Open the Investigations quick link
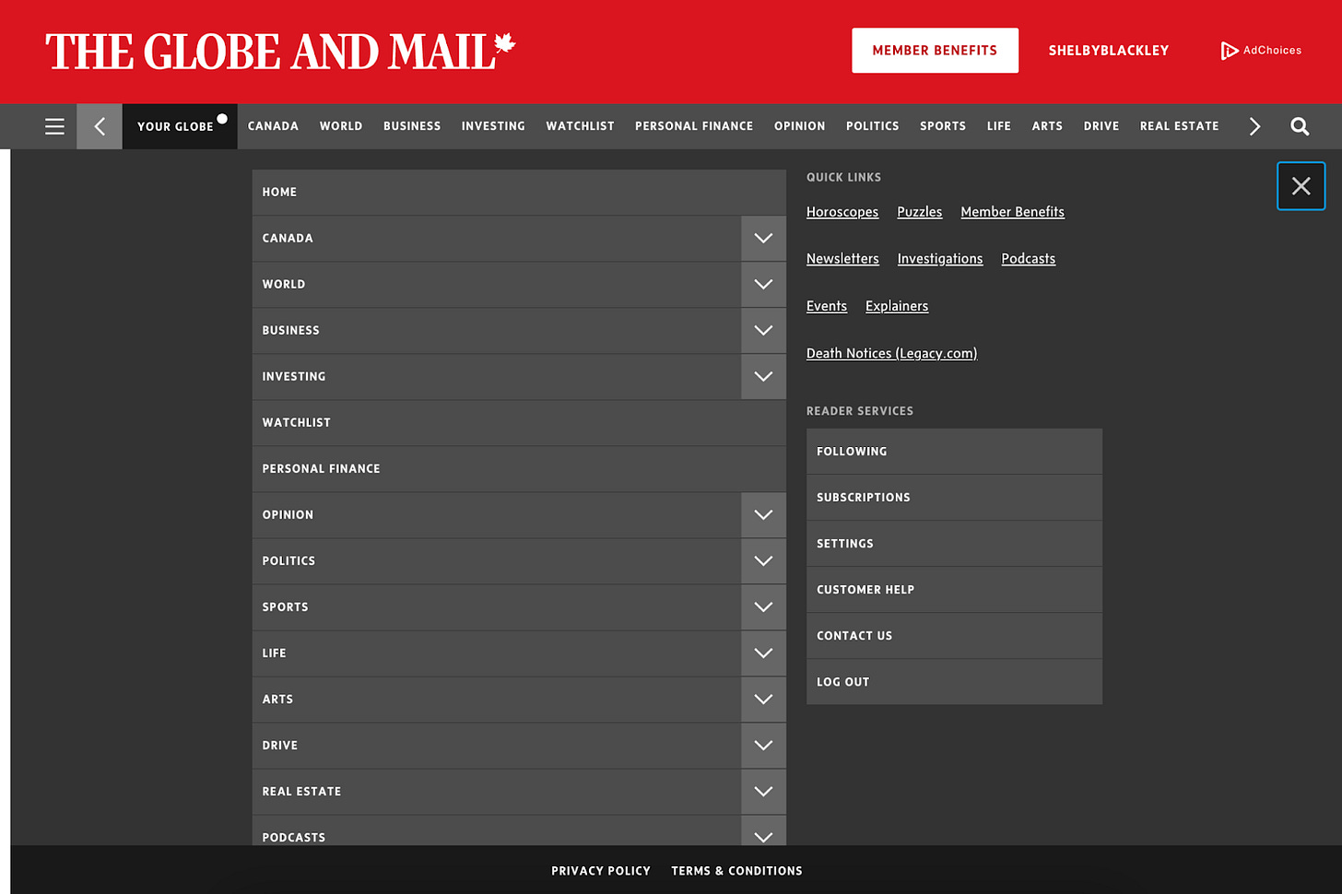Screen dimensions: 1342x894 click(x=940, y=259)
